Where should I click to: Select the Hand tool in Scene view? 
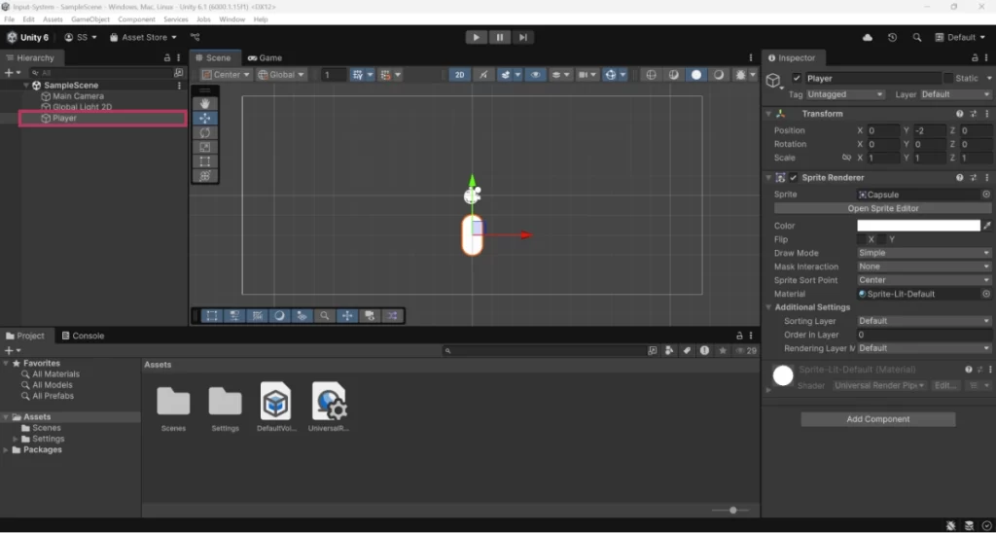point(204,103)
